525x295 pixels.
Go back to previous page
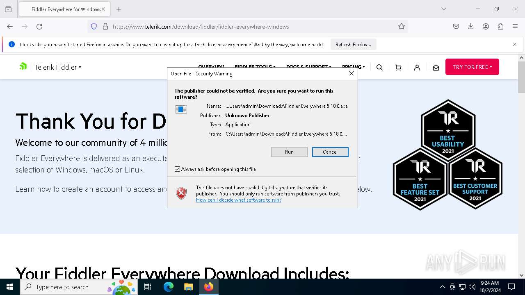click(10, 26)
